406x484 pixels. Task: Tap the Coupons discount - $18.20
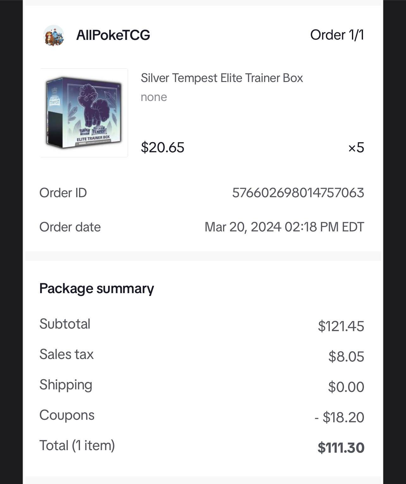(x=339, y=417)
